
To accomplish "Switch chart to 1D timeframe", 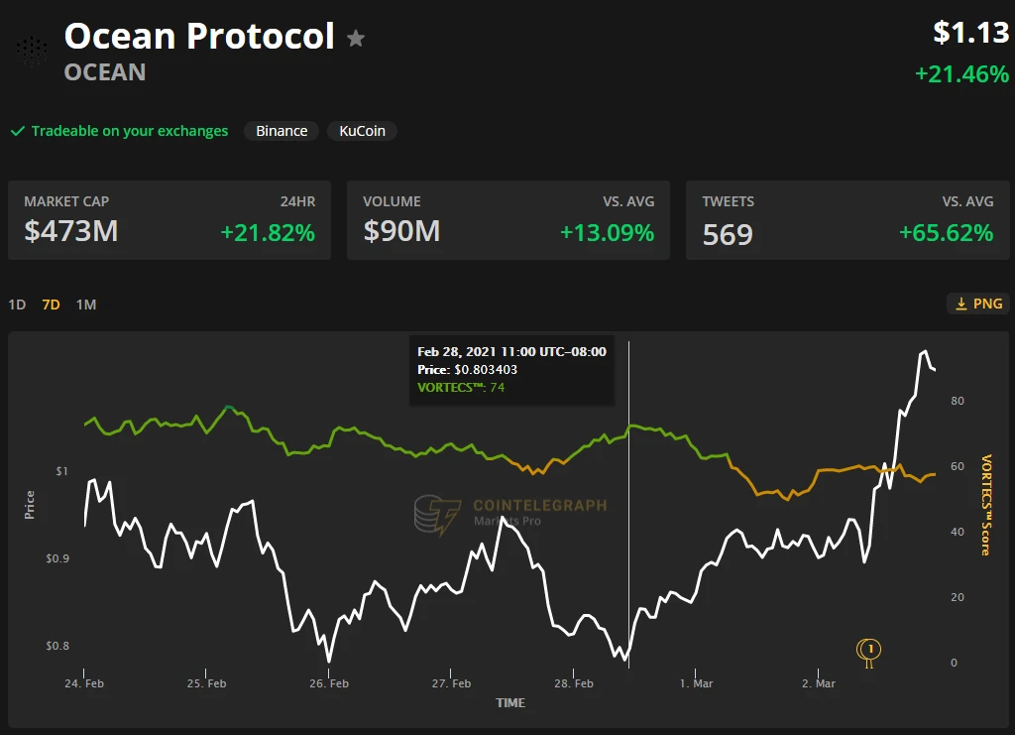I will (x=17, y=305).
